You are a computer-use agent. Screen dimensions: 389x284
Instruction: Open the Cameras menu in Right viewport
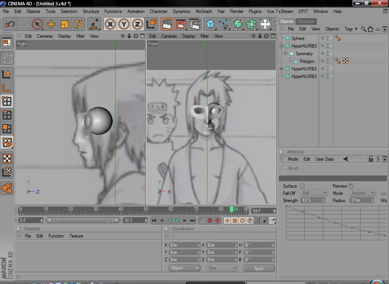[x=45, y=36]
